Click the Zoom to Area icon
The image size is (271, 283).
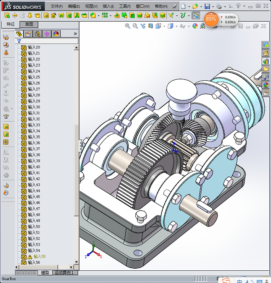pyautogui.click(x=135, y=26)
